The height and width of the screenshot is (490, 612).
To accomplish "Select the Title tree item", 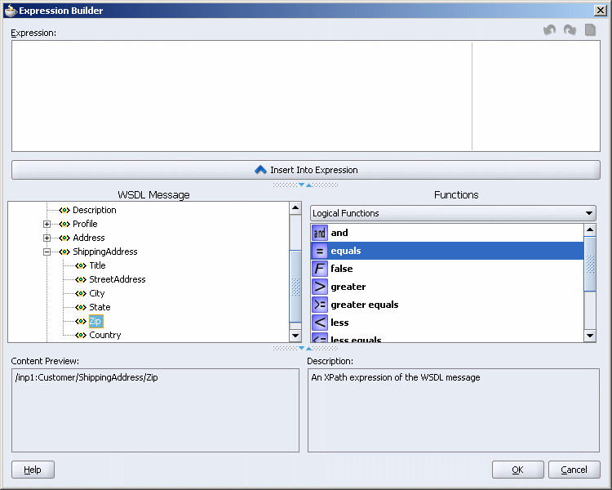I will tap(97, 265).
